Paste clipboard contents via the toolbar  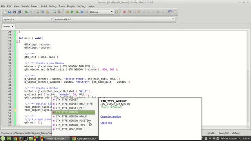coord(47,12)
